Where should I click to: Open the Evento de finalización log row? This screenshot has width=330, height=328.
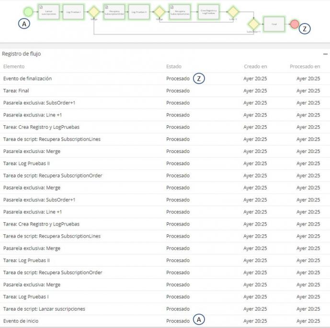point(27,78)
